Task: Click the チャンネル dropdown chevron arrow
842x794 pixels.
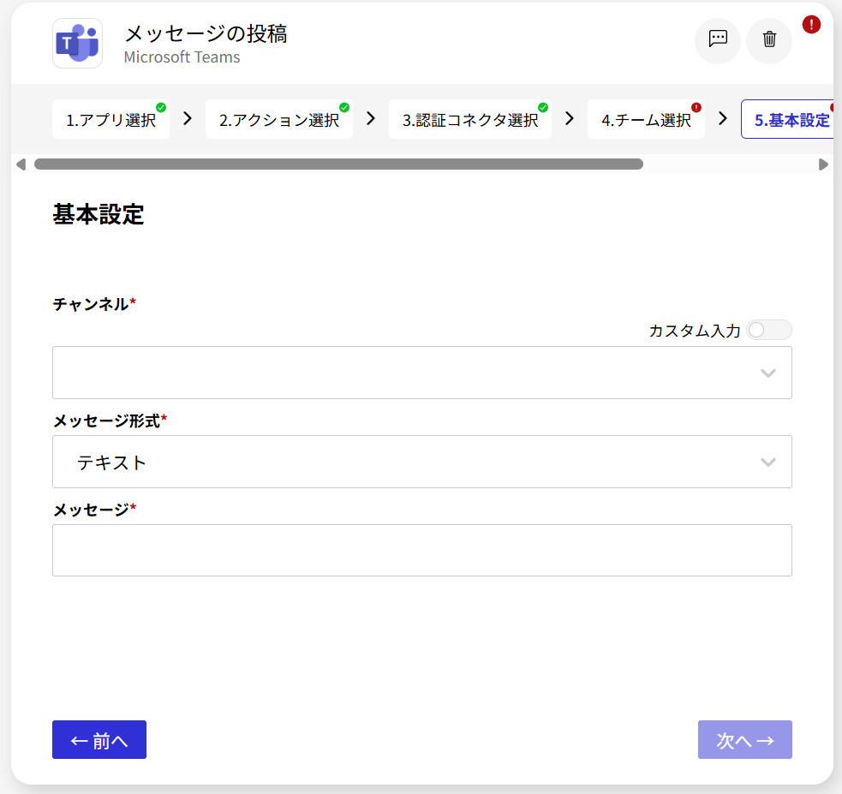Action: click(x=767, y=373)
